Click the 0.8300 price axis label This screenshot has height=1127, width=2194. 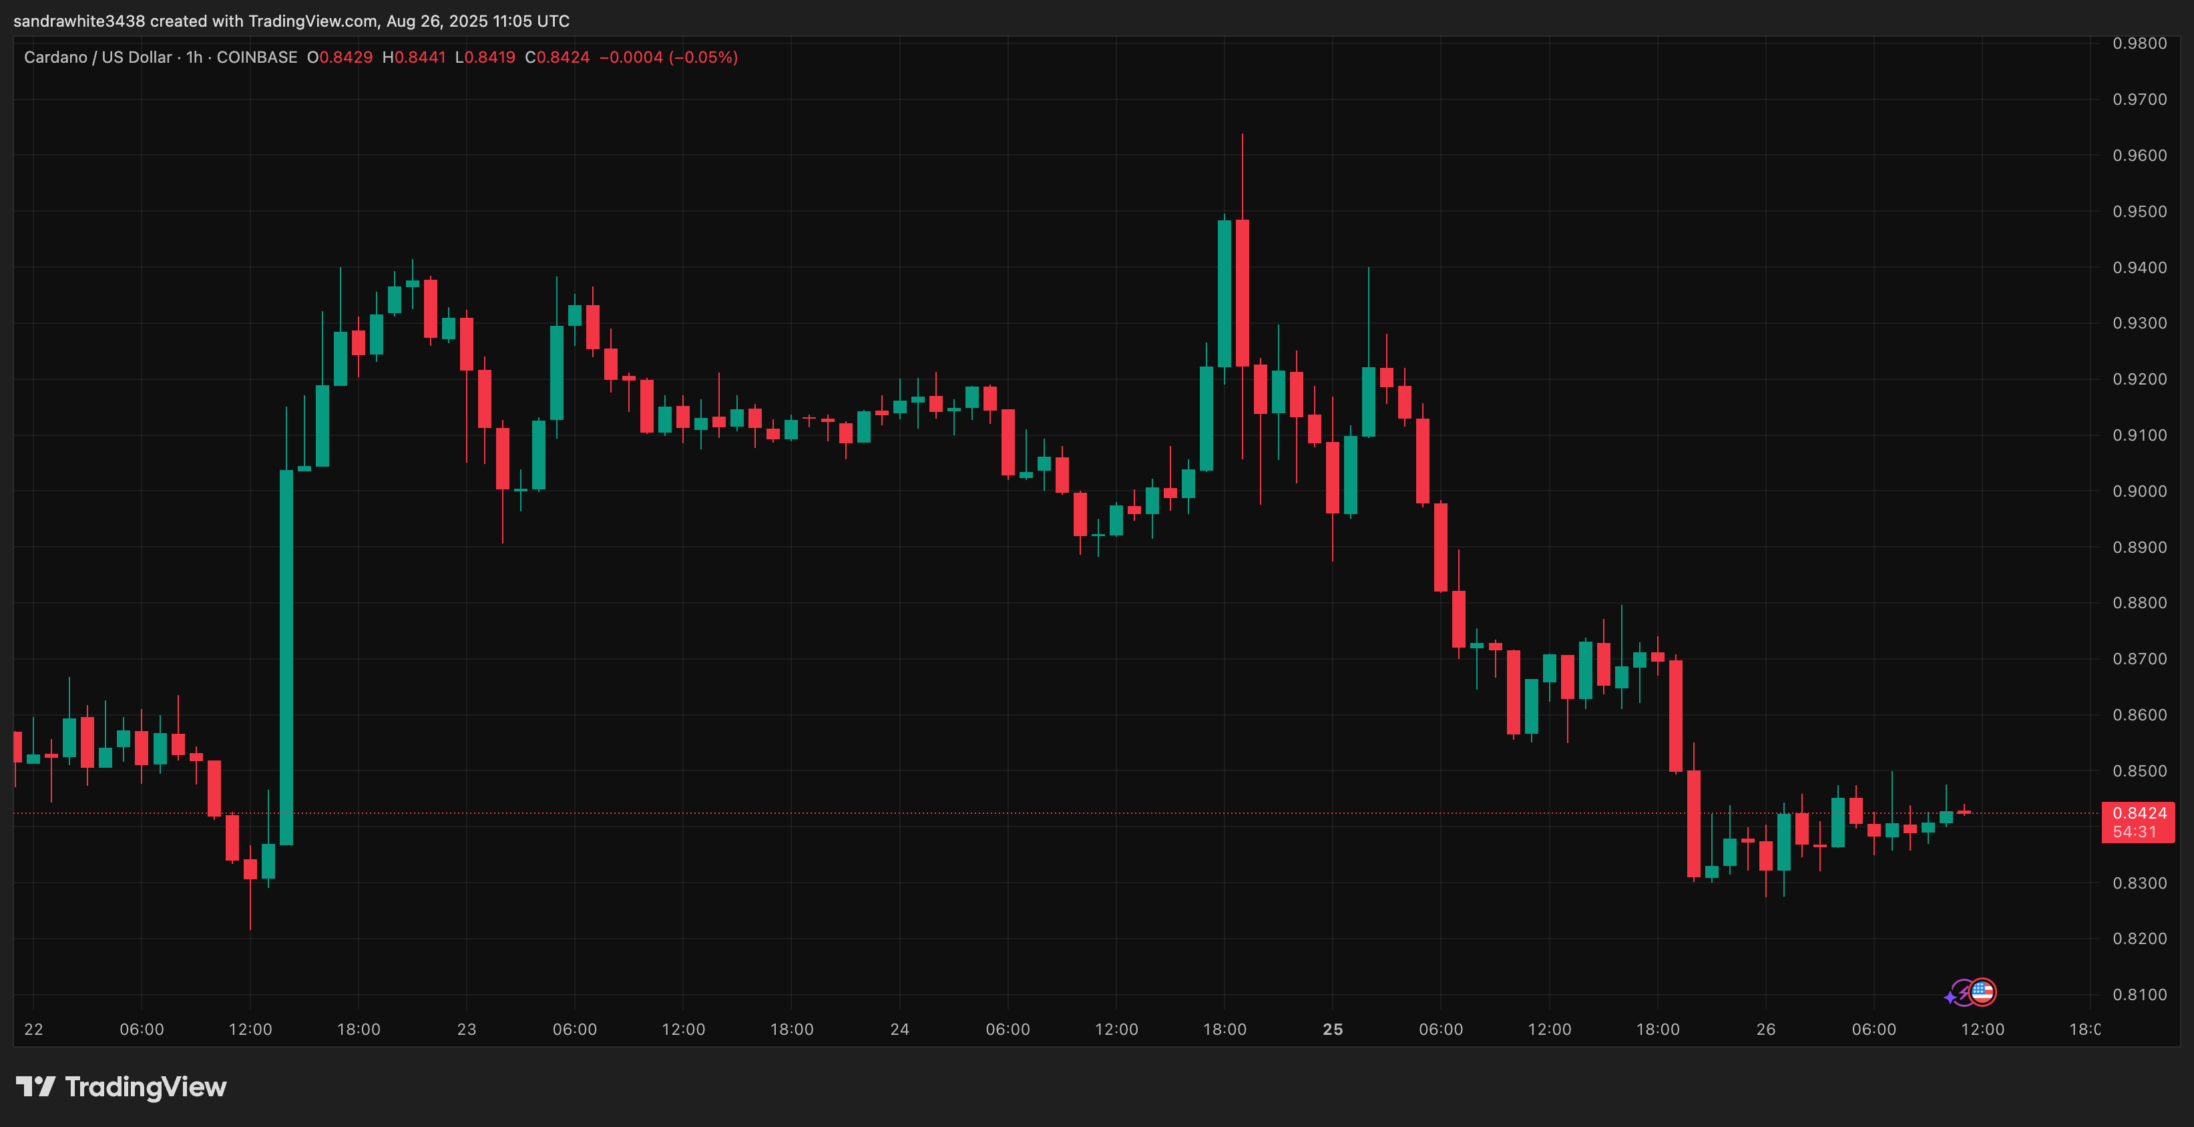pyautogui.click(x=2139, y=883)
